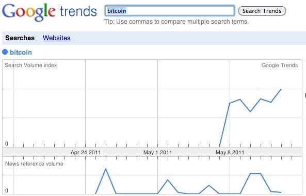Viewport: 306px width, 196px height.
Task: Click the news volume plateau after May 8
Action: point(255,173)
